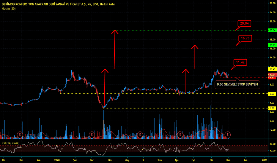Image resolution: width=277 pixels, height=163 pixels.
Task: Click the red 10.21 current price label
Action: pyautogui.click(x=273, y=75)
